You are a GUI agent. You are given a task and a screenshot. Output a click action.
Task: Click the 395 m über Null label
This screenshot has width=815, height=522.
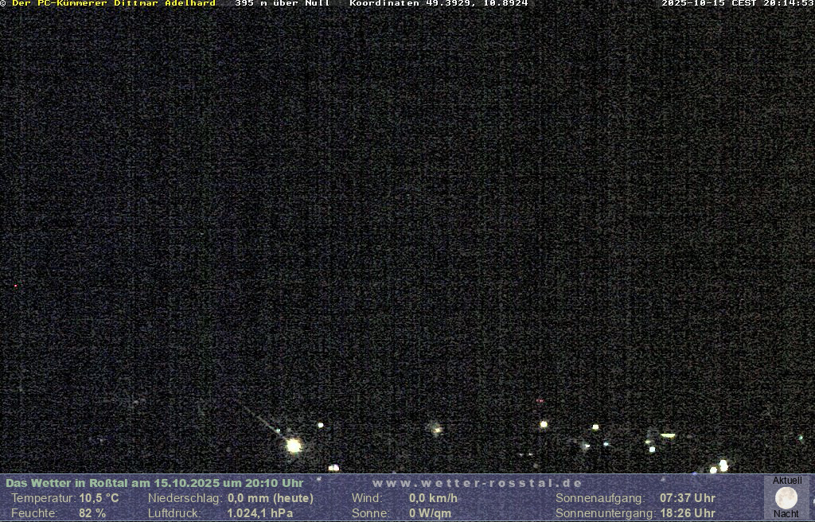click(283, 4)
